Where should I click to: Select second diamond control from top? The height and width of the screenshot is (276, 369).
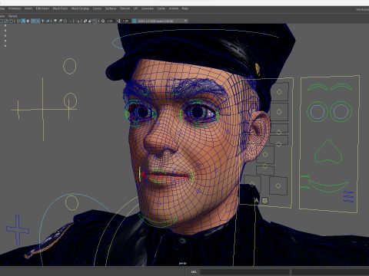click(x=279, y=112)
